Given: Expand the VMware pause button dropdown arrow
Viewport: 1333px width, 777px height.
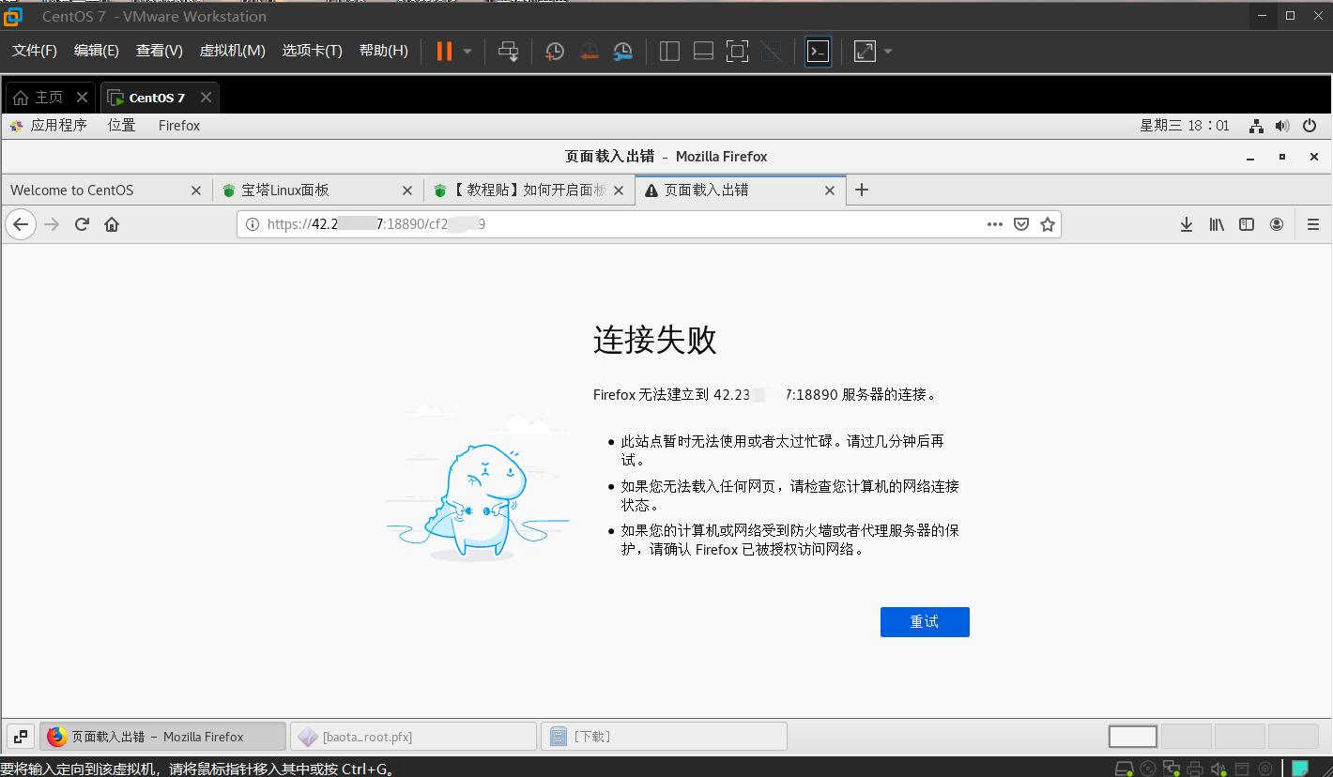Looking at the screenshot, I should [467, 51].
